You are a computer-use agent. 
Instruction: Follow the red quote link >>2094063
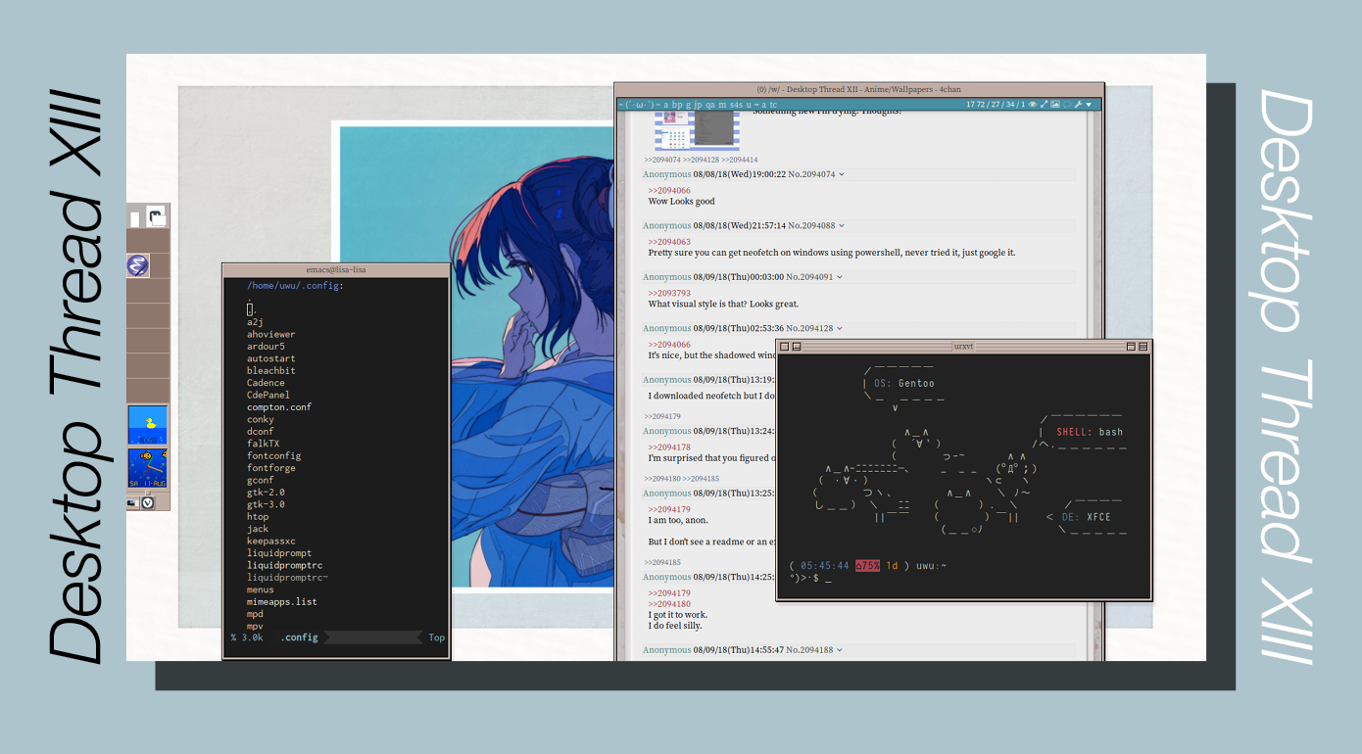click(669, 242)
